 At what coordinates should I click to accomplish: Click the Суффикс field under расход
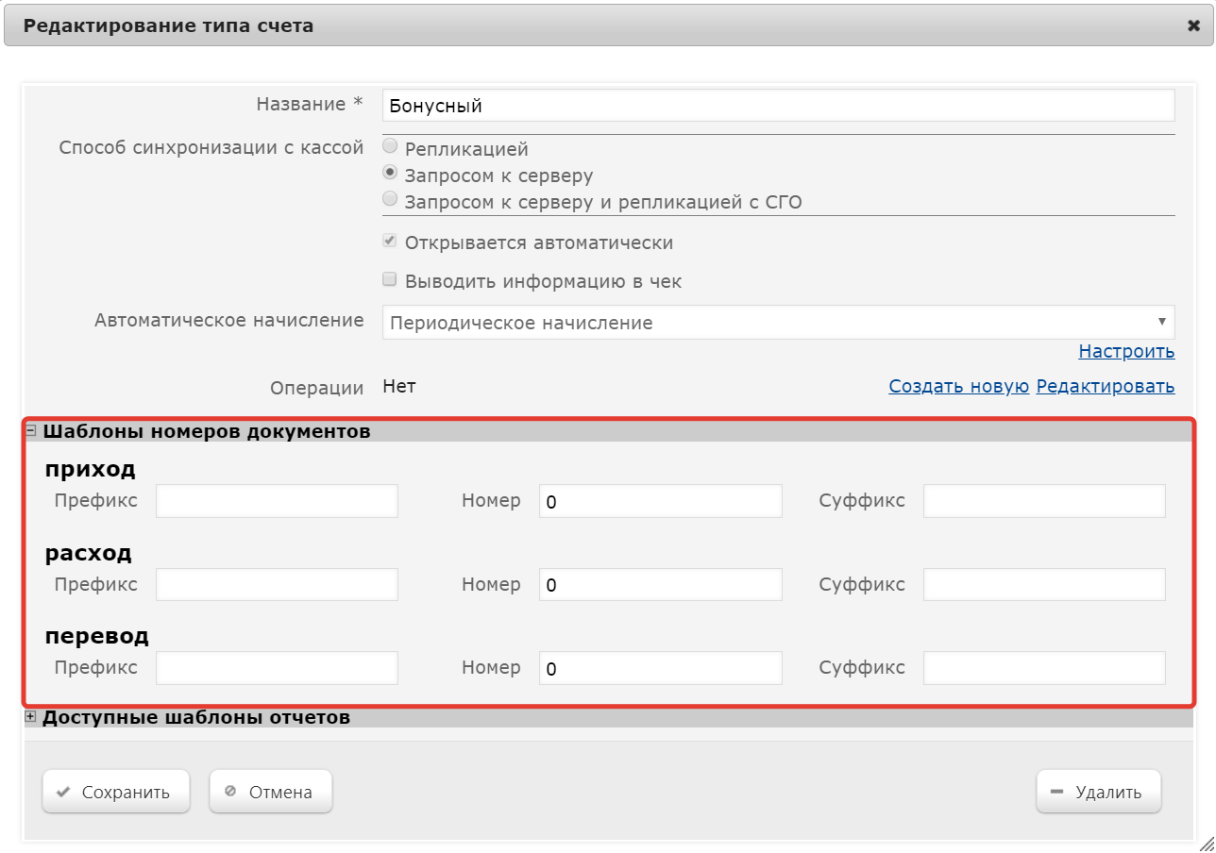(x=1044, y=585)
